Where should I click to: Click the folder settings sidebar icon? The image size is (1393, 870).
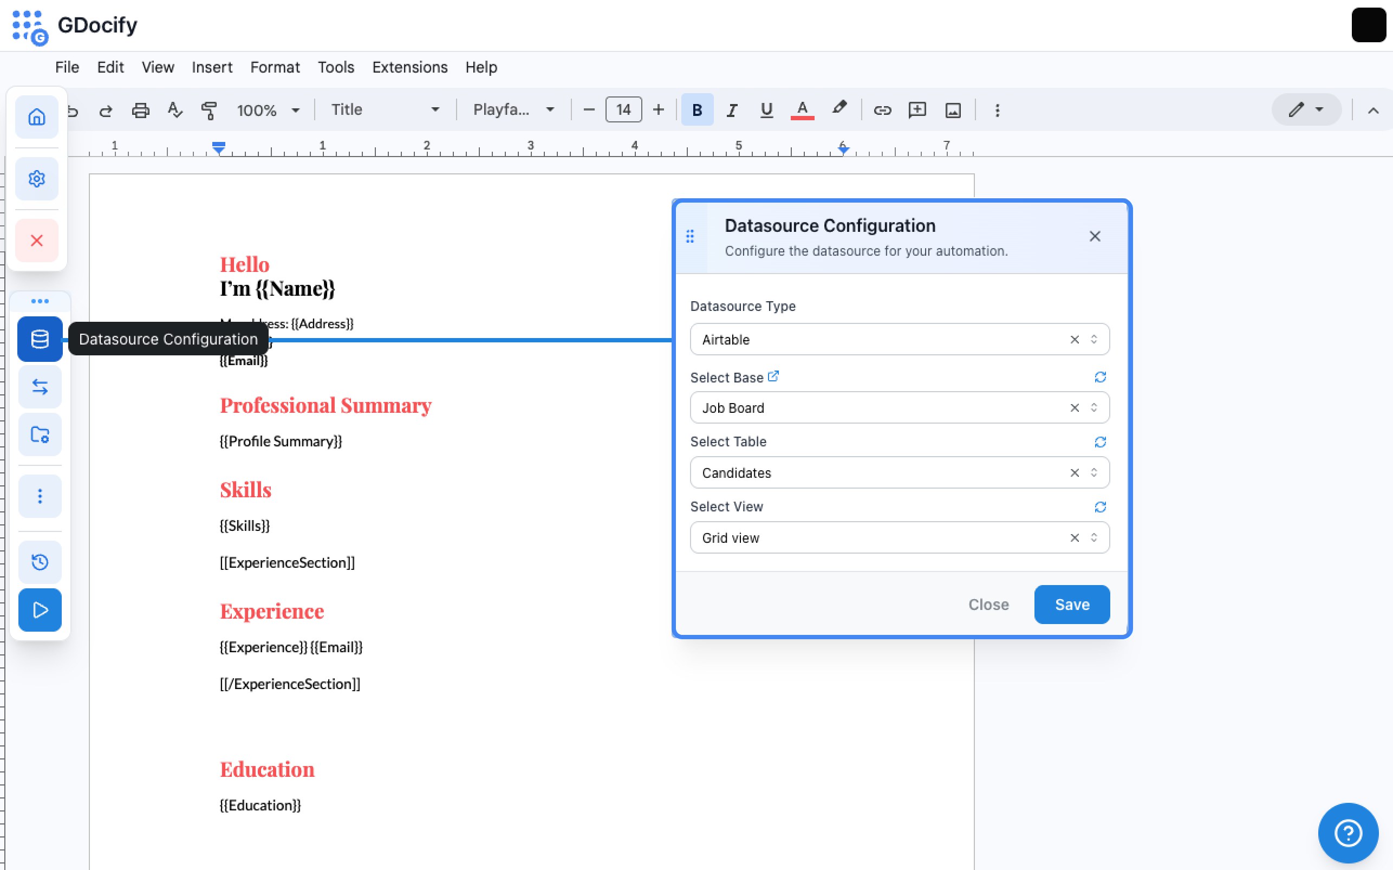(x=40, y=434)
